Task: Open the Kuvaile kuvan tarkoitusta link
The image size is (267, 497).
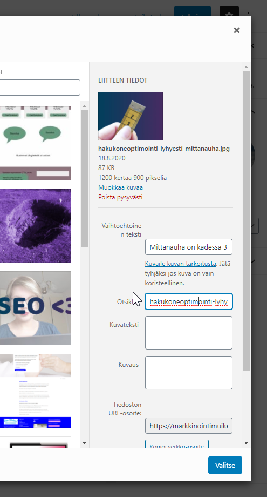Action: 180,264
